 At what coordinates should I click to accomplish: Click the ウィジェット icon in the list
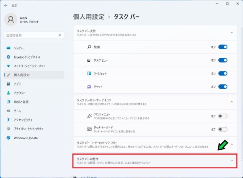pyautogui.click(x=89, y=73)
